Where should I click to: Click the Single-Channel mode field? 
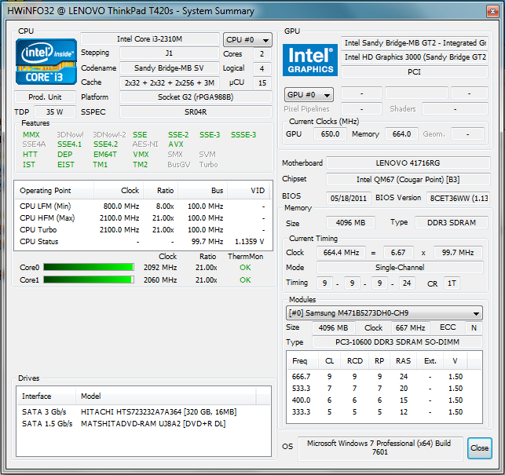click(400, 267)
